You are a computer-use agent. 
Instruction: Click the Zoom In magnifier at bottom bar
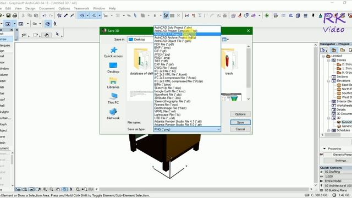[45, 189]
